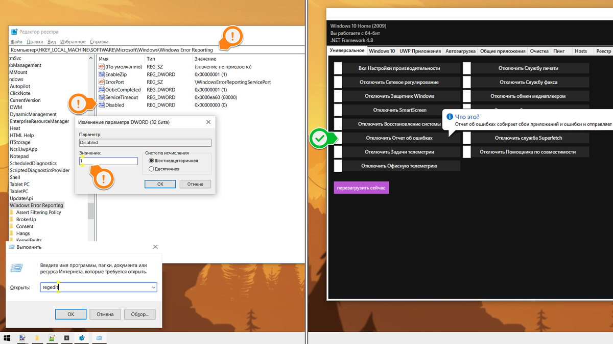The image size is (613, 344).
Task: Switch to the Общие приложения tab
Action: tap(503, 51)
